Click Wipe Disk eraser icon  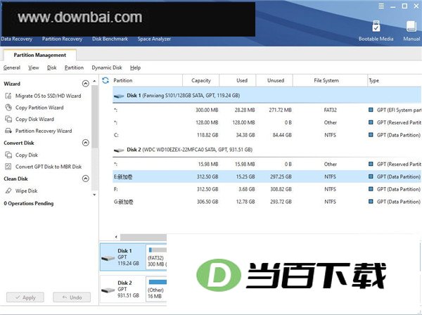click(8, 191)
